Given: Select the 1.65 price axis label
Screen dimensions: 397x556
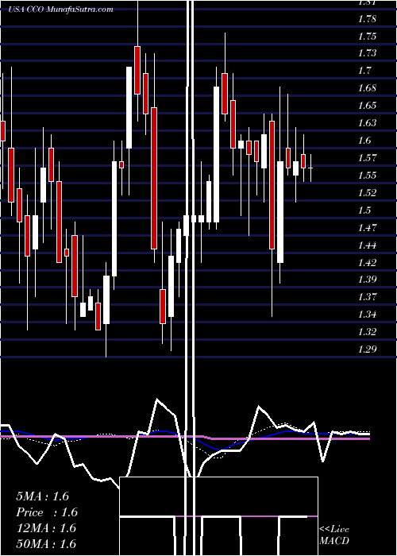Looking at the screenshot, I should coord(367,106).
